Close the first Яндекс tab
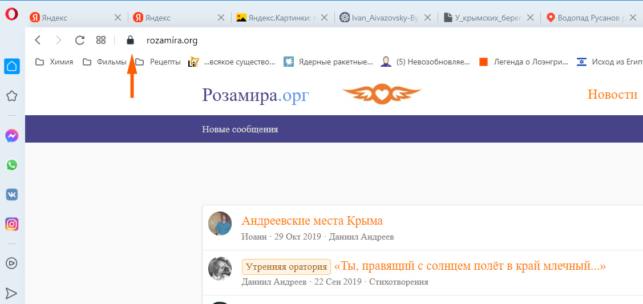643x304 pixels. (x=118, y=18)
